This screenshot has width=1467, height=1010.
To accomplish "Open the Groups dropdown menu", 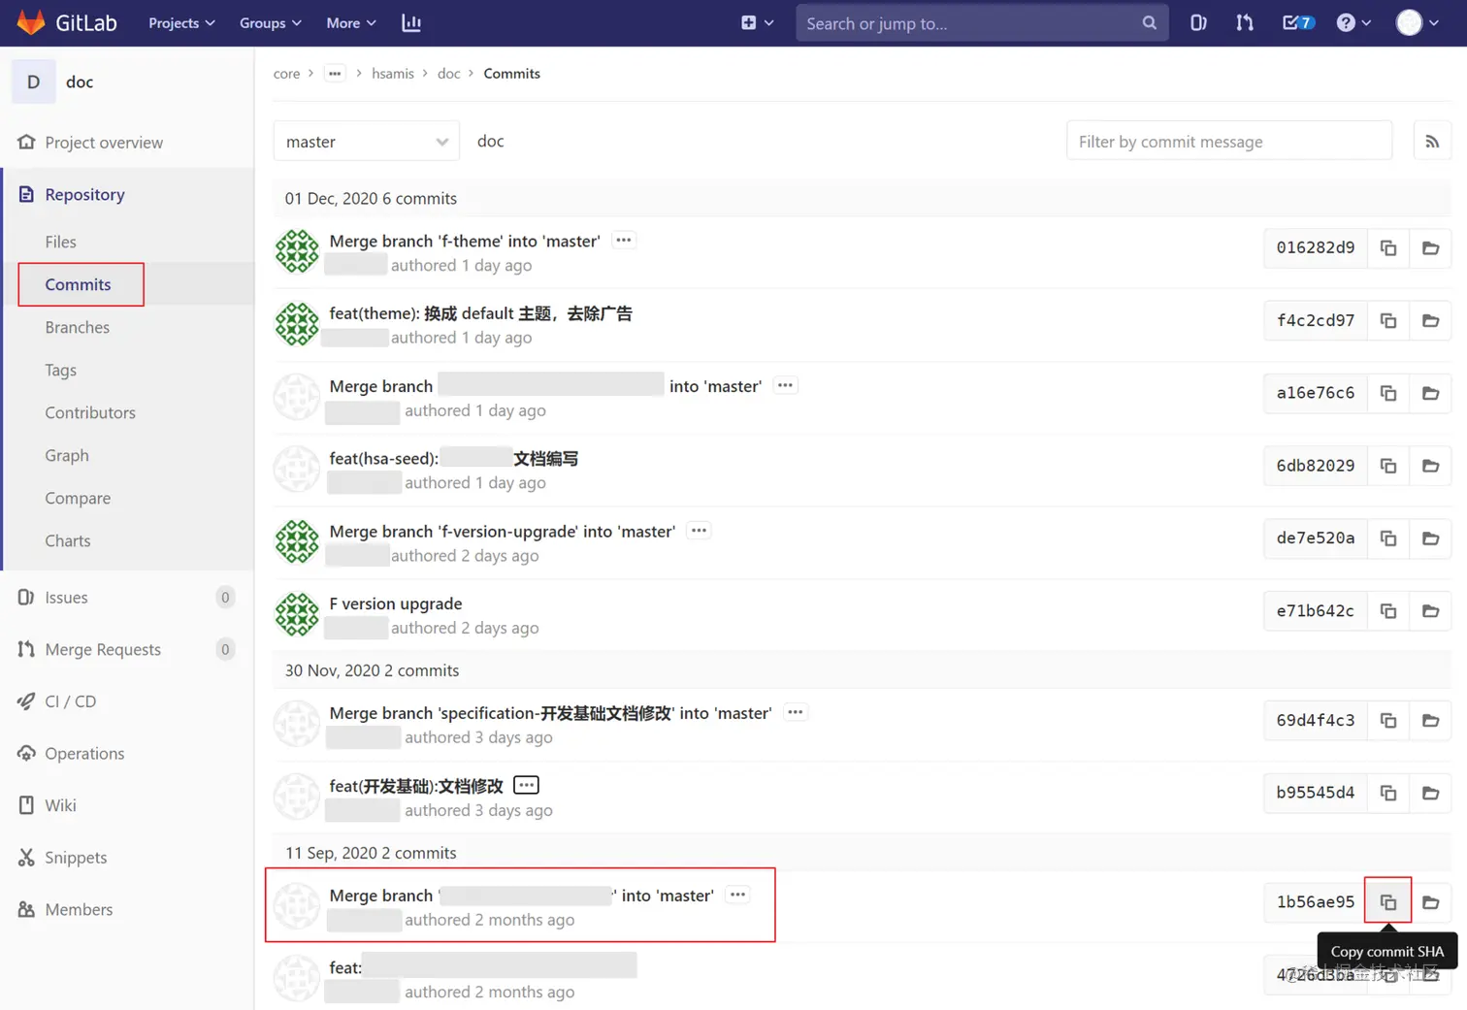I will pos(270,23).
